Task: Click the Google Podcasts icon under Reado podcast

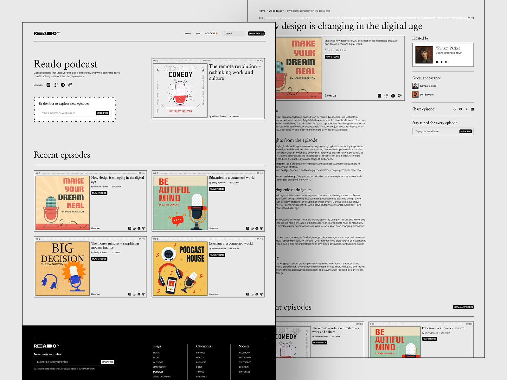Action: [x=55, y=85]
